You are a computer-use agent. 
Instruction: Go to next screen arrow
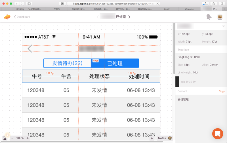(129, 17)
